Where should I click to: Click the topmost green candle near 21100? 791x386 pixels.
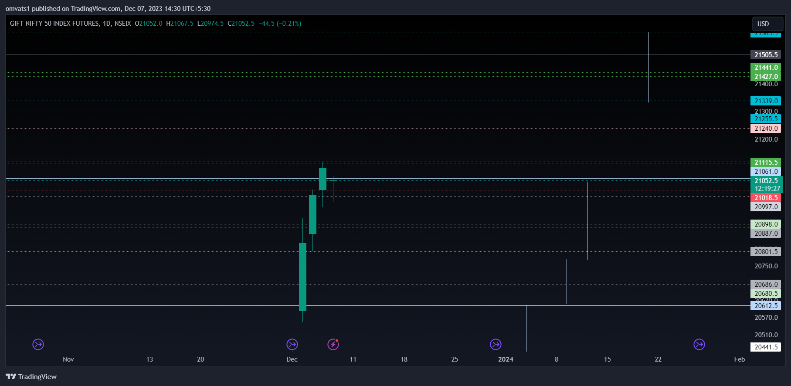click(x=323, y=179)
